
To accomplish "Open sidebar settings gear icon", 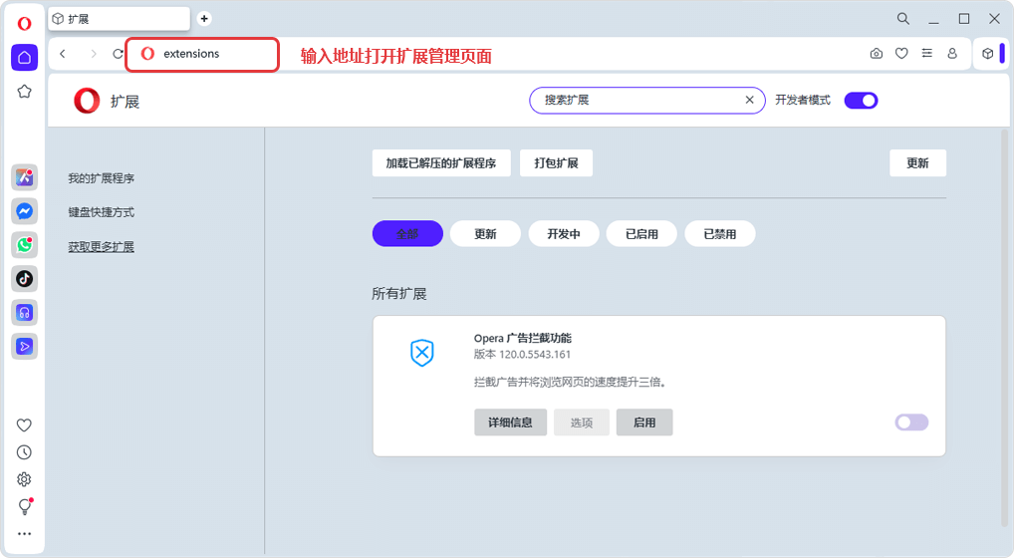I will [x=24, y=479].
